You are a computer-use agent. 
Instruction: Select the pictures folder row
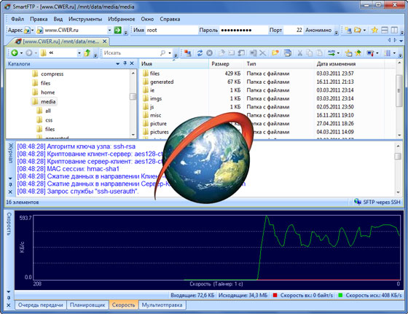pyautogui.click(x=160, y=132)
